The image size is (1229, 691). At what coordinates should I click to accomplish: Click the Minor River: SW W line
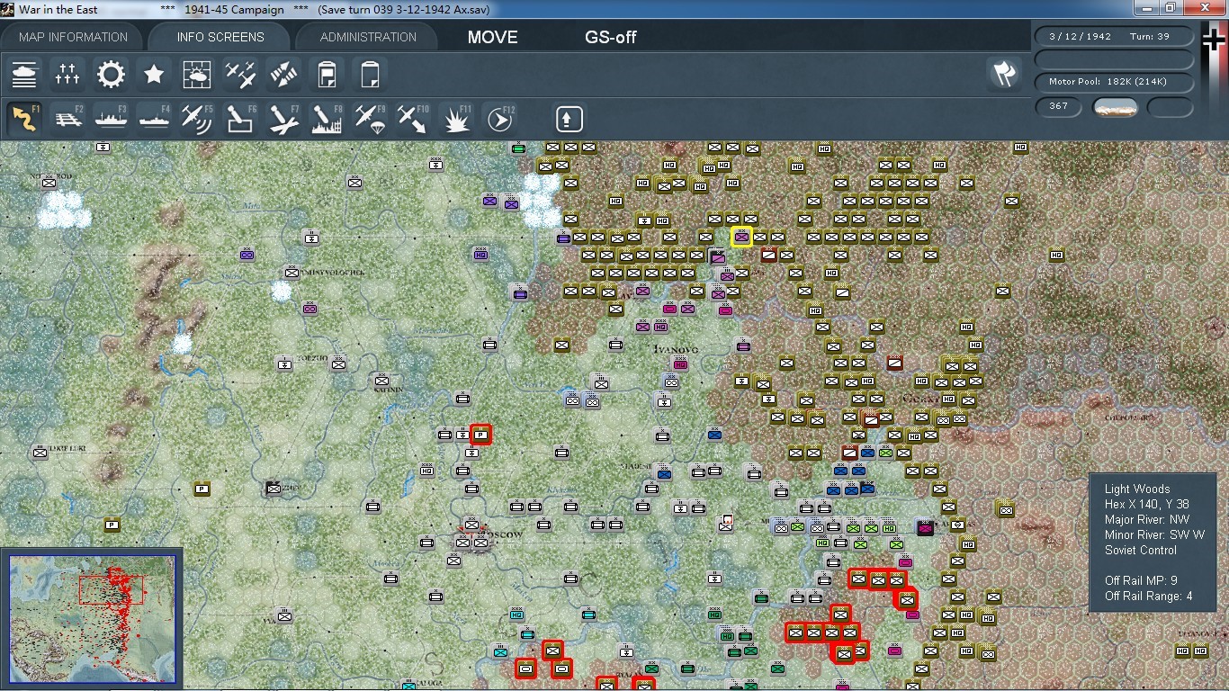pyautogui.click(x=1154, y=535)
